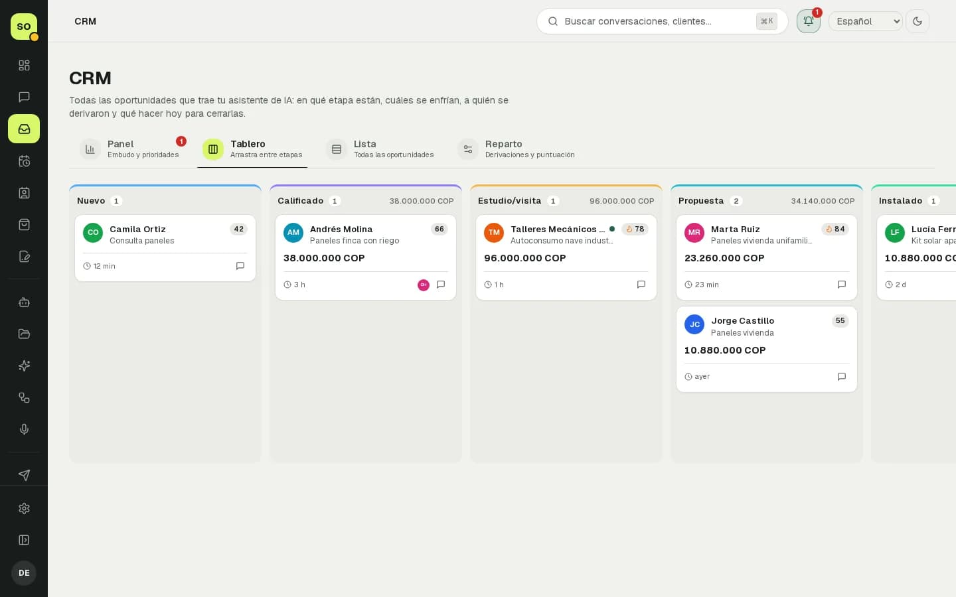Image resolution: width=956 pixels, height=597 pixels.
Task: Open the contacts badge icon in sidebar
Action: (24, 193)
